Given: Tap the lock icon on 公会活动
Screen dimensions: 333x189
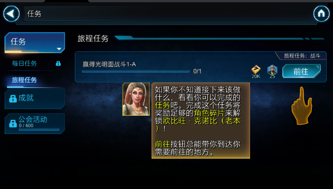Looking at the screenshot, I should [x=13, y=123].
